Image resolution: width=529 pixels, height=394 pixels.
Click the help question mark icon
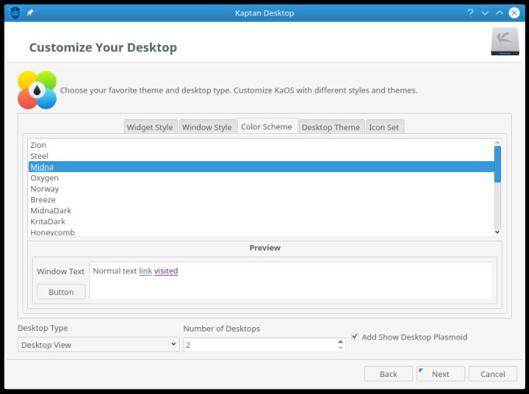(471, 13)
